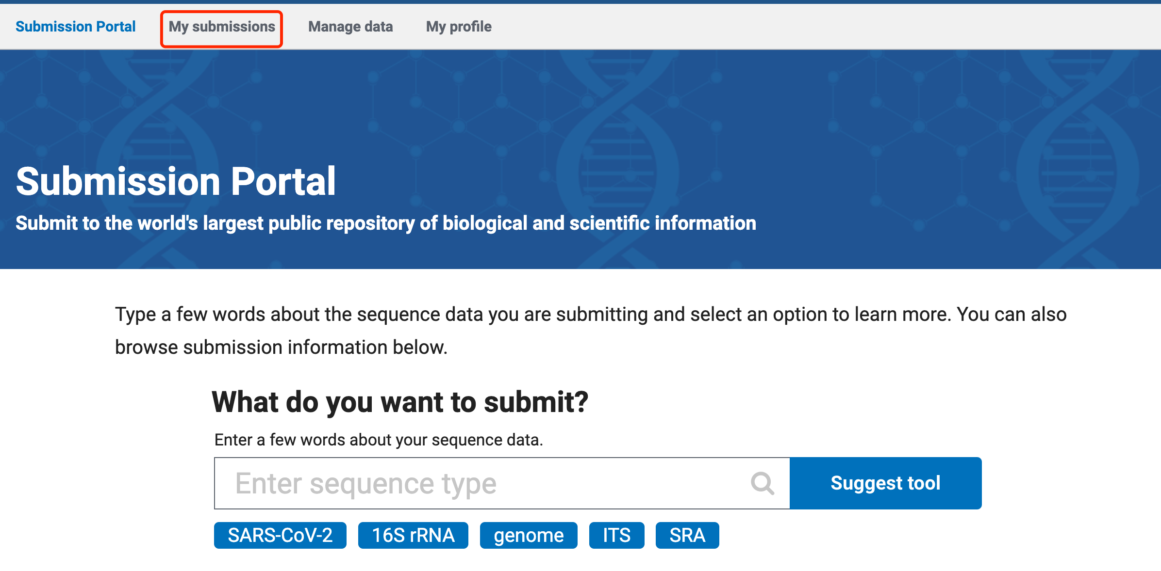Select the ITS suggestion tag
1161x571 pixels.
616,535
